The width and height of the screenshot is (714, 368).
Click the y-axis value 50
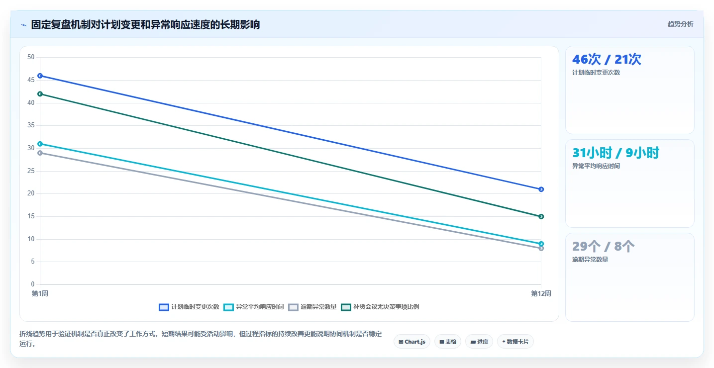pyautogui.click(x=31, y=57)
